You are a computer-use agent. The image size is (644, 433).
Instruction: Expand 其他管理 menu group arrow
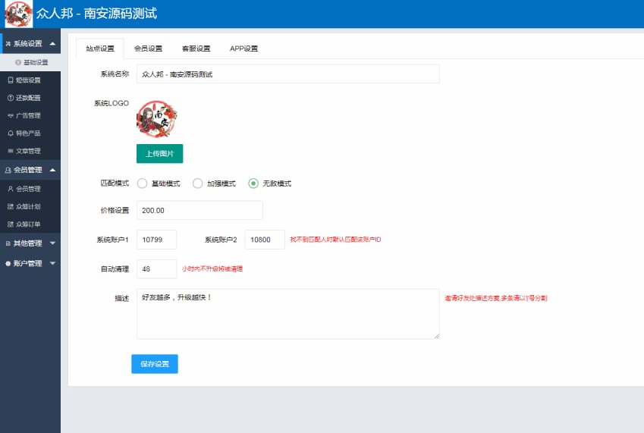pyautogui.click(x=52, y=243)
